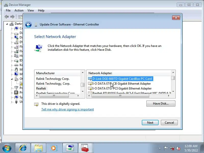Click Network Adapter horizontal scrollbar thumb
The height and width of the screenshot is (153, 204).
click(120, 96)
